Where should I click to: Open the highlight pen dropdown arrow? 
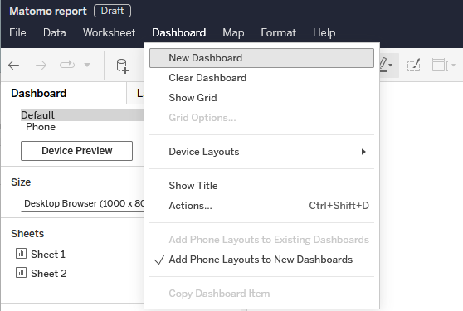point(391,65)
